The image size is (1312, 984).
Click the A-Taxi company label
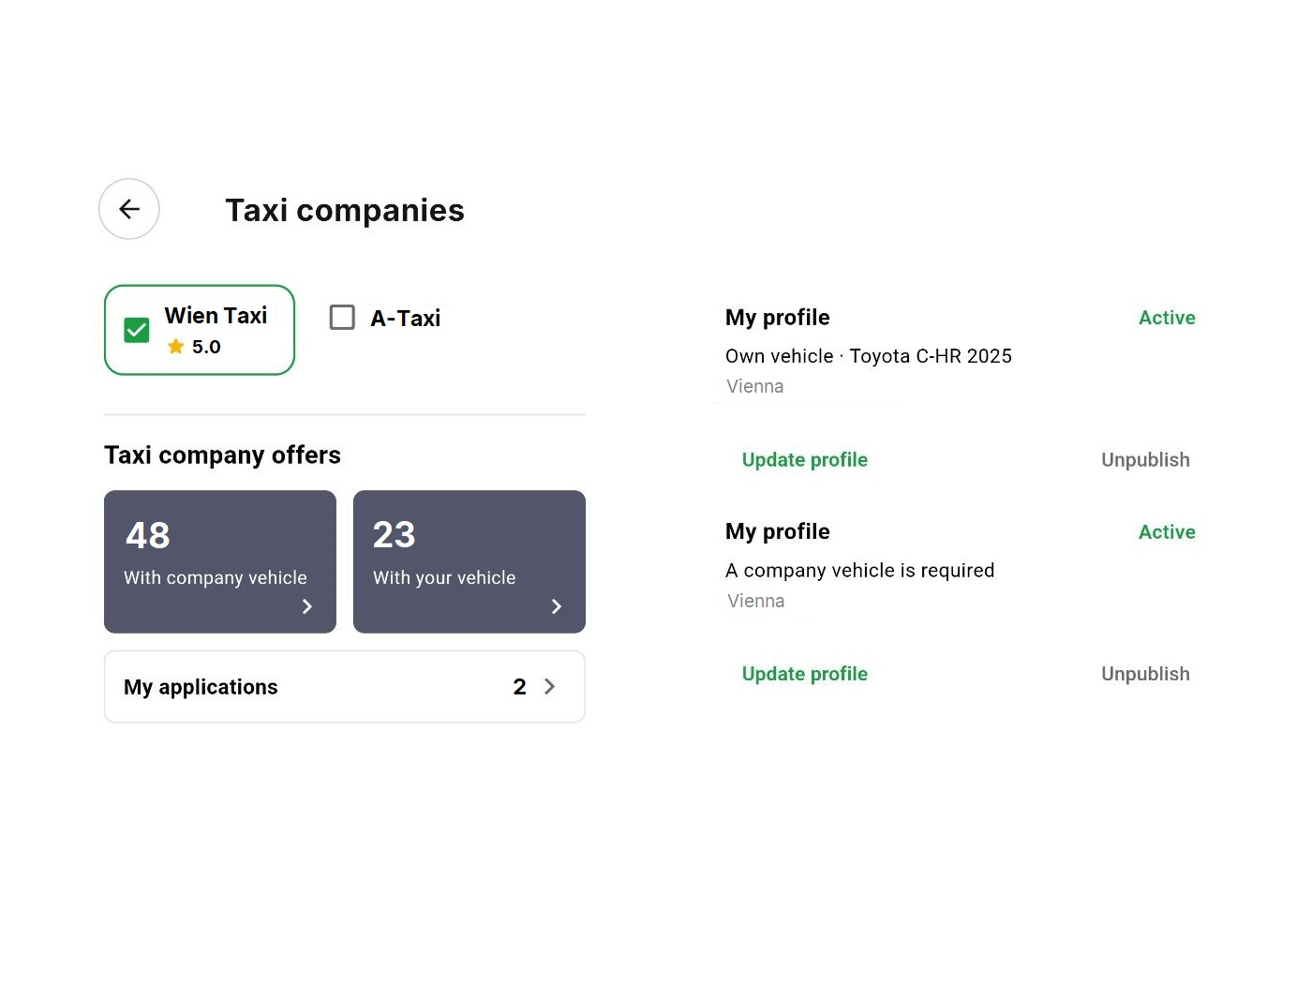(x=406, y=319)
